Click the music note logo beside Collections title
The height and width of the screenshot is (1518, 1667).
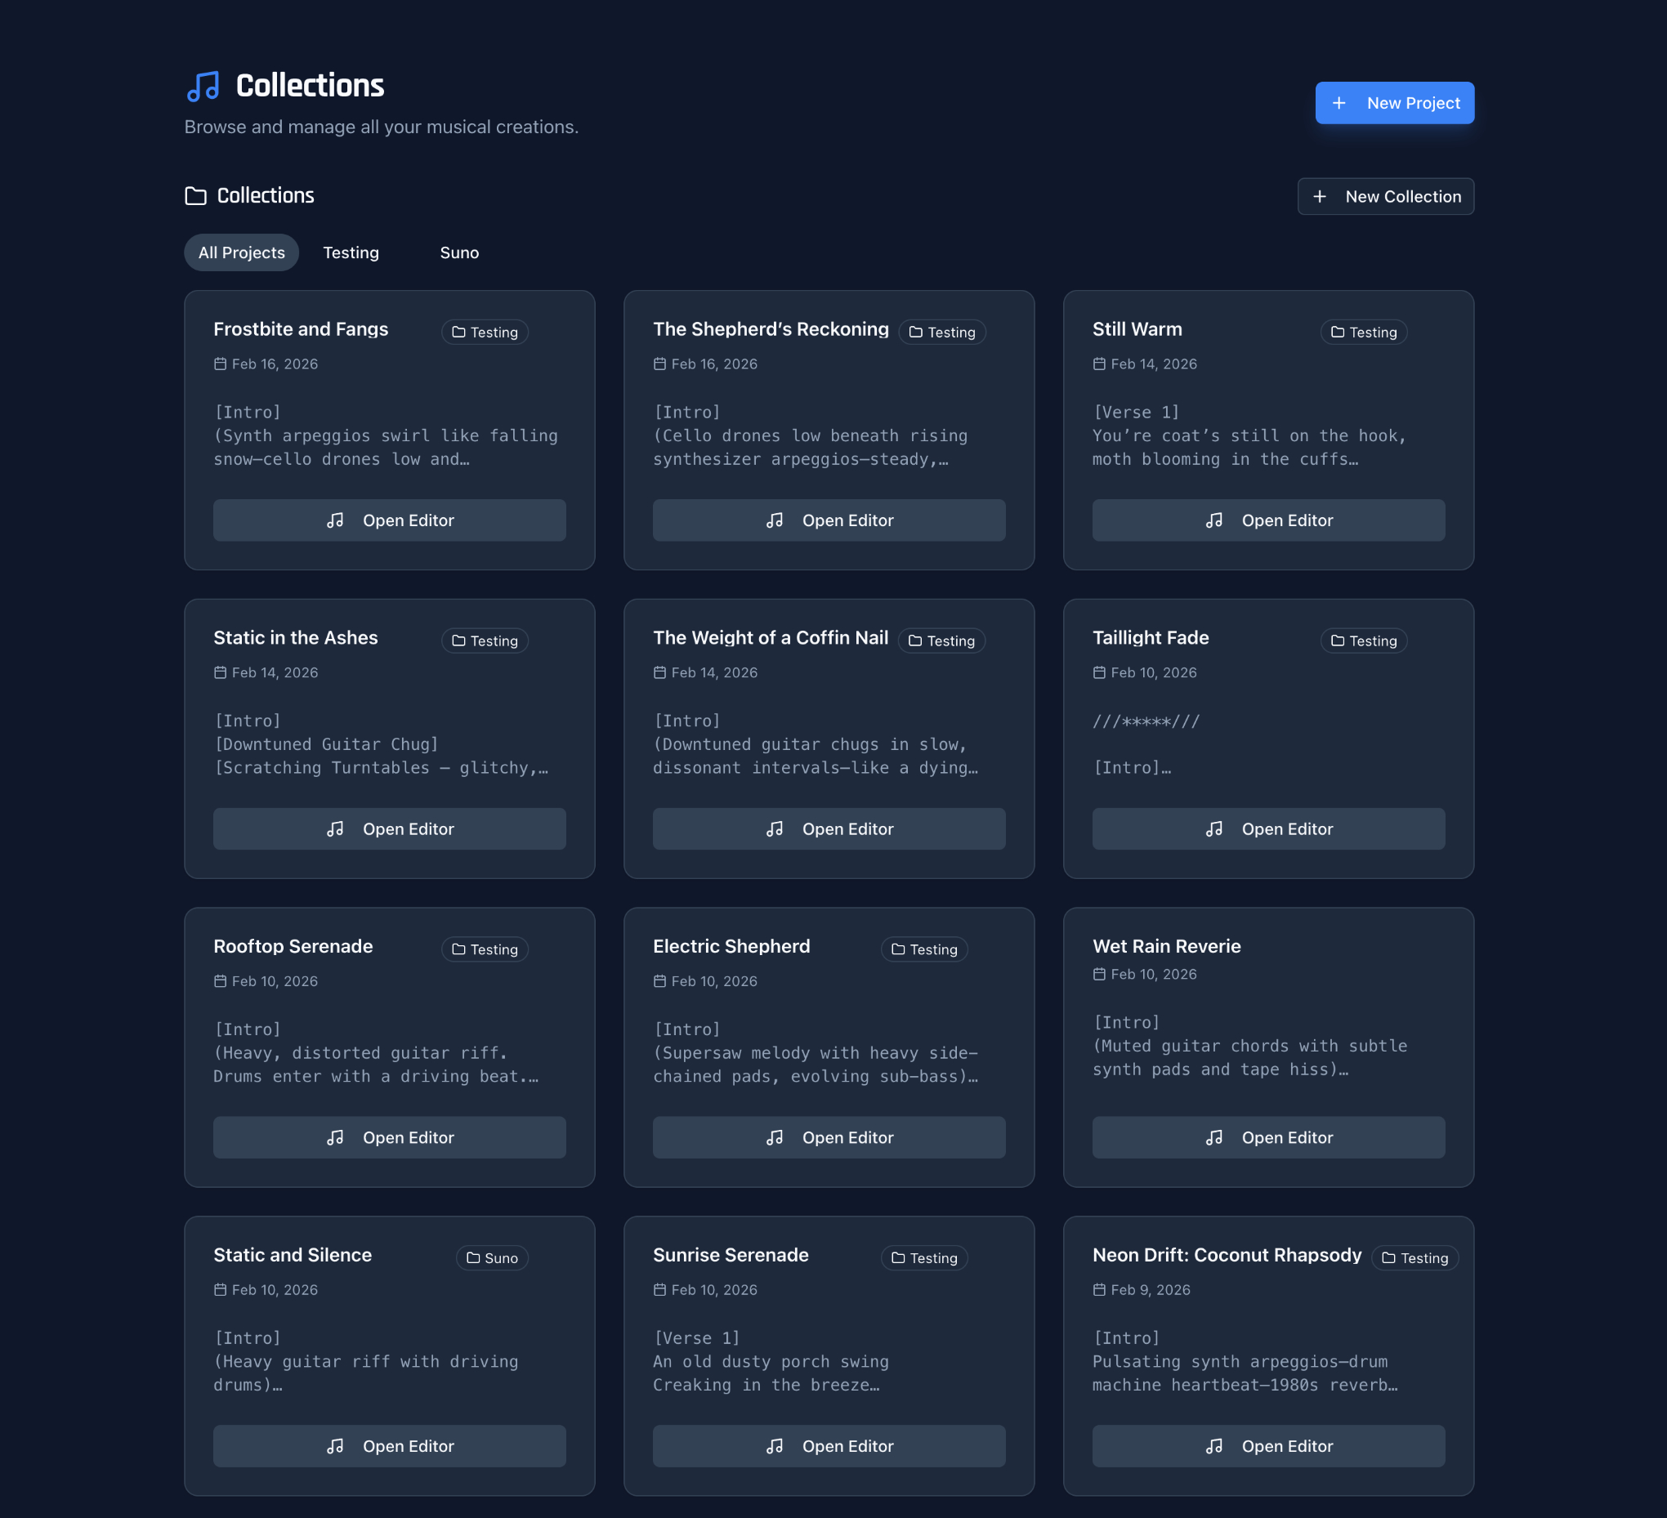click(203, 86)
